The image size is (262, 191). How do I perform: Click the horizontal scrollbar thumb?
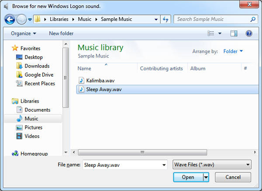(x=142, y=152)
